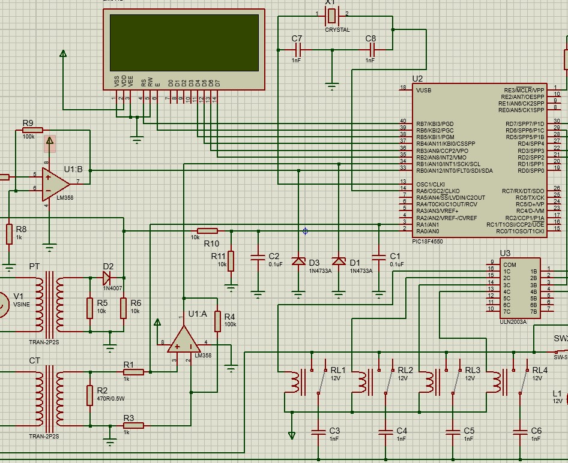Click the blue origin marker on wire
568x463 pixels.
coord(305,231)
